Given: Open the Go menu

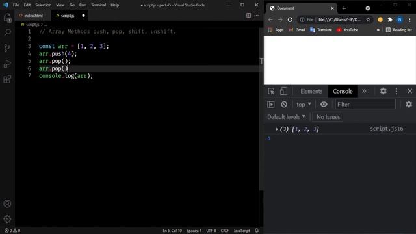Looking at the screenshot, I should click(x=72, y=5).
